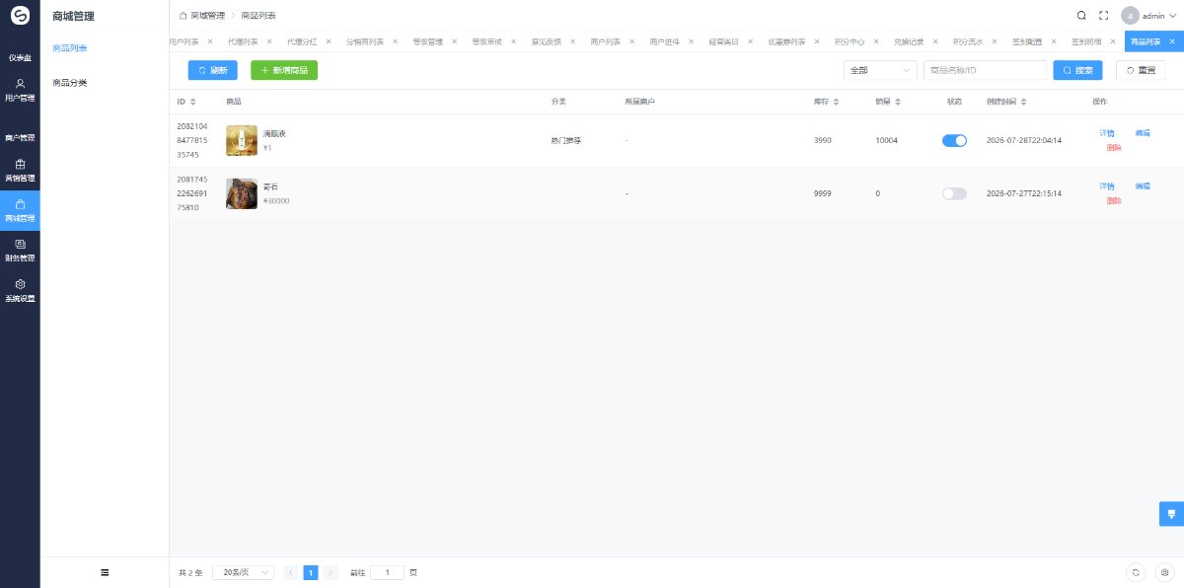Image resolution: width=1184 pixels, height=588 pixels.
Task: Click page 1 in pagination
Action: tap(311, 572)
